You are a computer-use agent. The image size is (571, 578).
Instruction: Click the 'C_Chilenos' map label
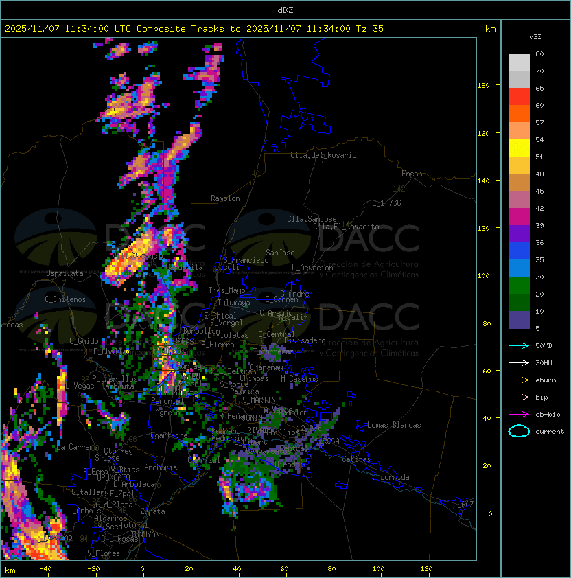[x=65, y=299]
